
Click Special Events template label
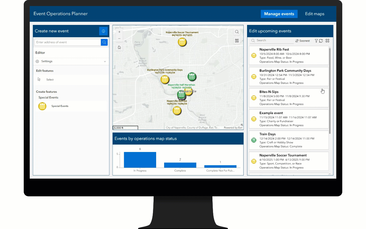pos(60,106)
